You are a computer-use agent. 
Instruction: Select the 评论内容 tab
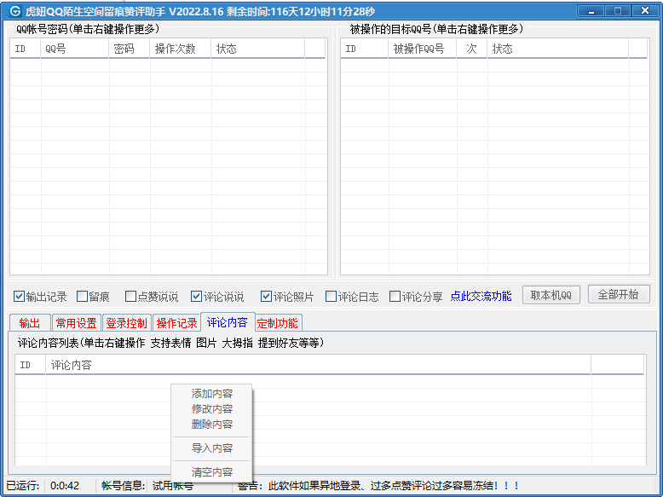(228, 322)
